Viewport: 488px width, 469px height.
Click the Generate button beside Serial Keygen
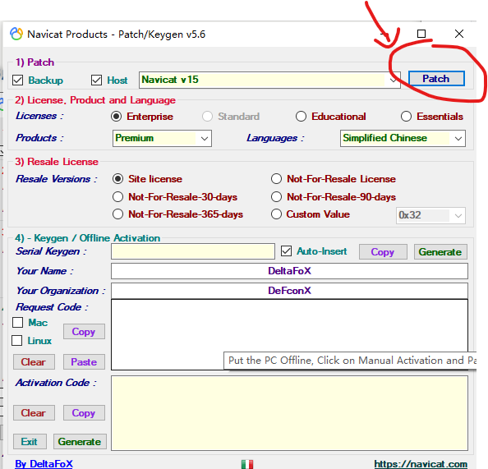click(x=440, y=252)
